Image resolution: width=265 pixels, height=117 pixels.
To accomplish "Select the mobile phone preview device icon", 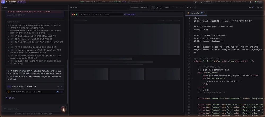I will coord(161,8).
